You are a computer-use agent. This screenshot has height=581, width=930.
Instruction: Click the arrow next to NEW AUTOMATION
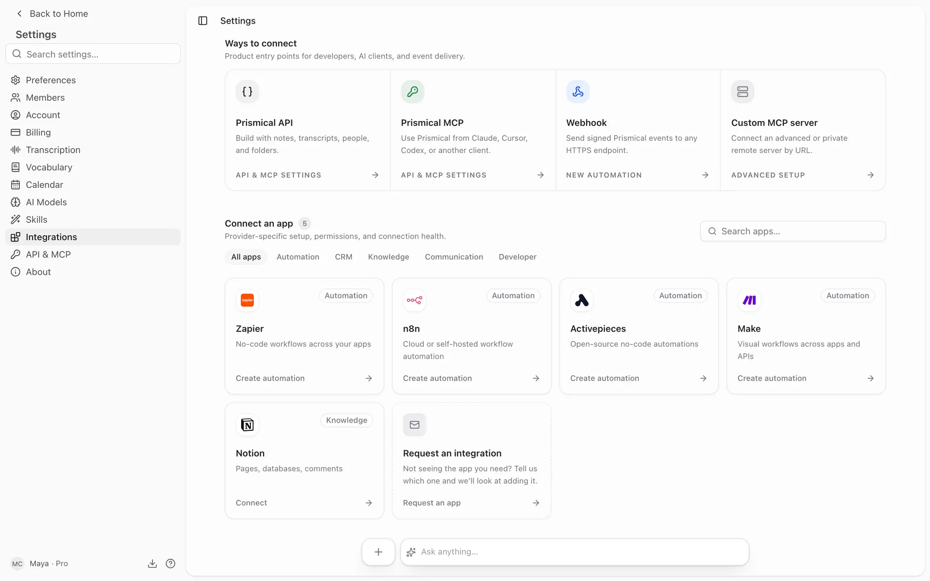pos(705,175)
